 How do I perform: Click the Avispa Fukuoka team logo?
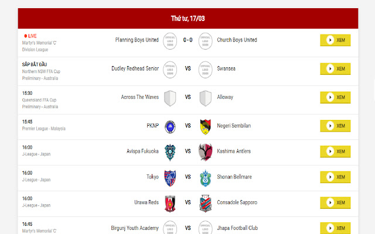(170, 151)
